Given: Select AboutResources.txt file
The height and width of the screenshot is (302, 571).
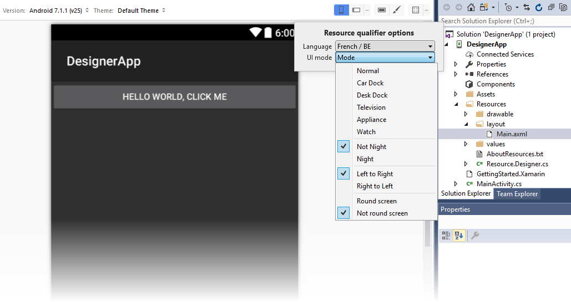Looking at the screenshot, I should tap(514, 154).
